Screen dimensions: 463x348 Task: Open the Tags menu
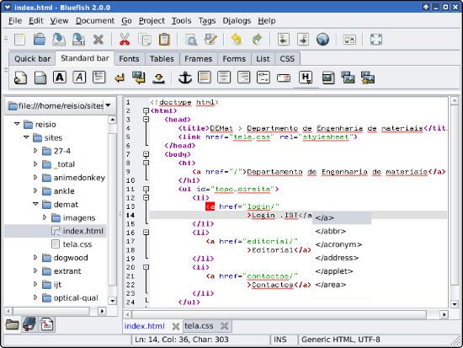point(207,21)
